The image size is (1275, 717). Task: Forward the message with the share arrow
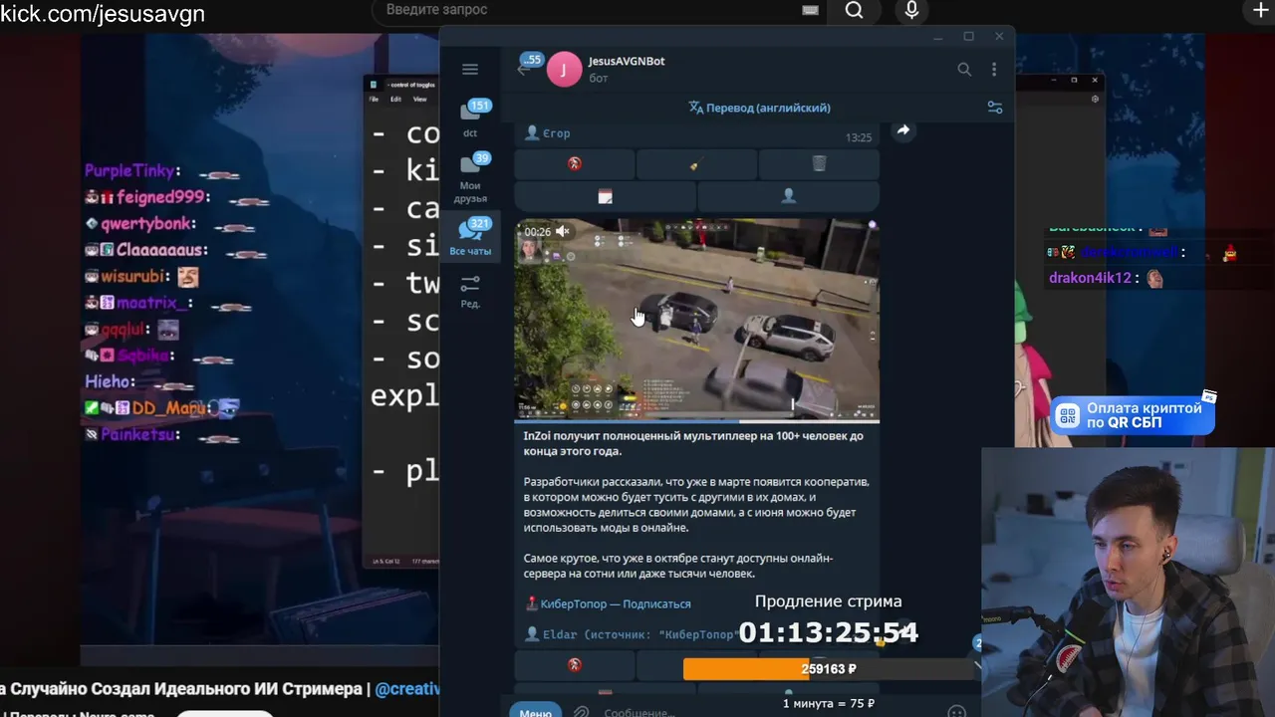coord(902,130)
